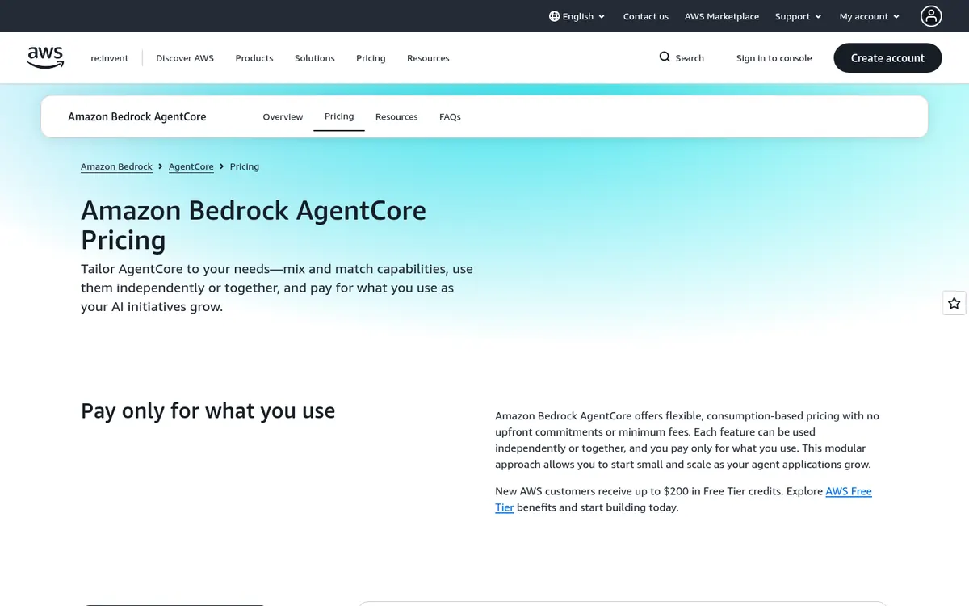Click the globe language icon
This screenshot has height=606, width=969.
point(554,16)
